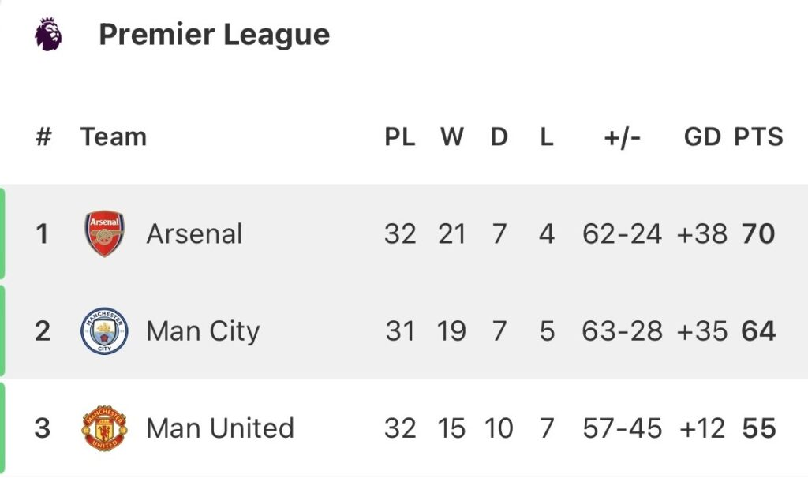Image resolution: width=808 pixels, height=478 pixels.
Task: Click the Premier League lion logo
Action: 48,35
